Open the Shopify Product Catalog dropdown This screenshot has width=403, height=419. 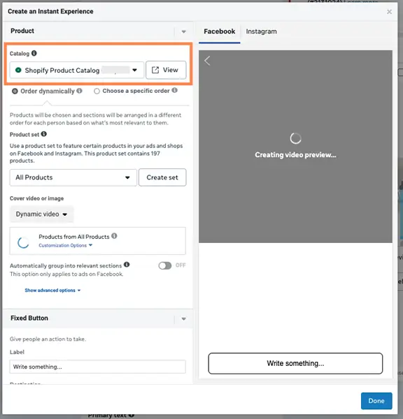coord(77,70)
